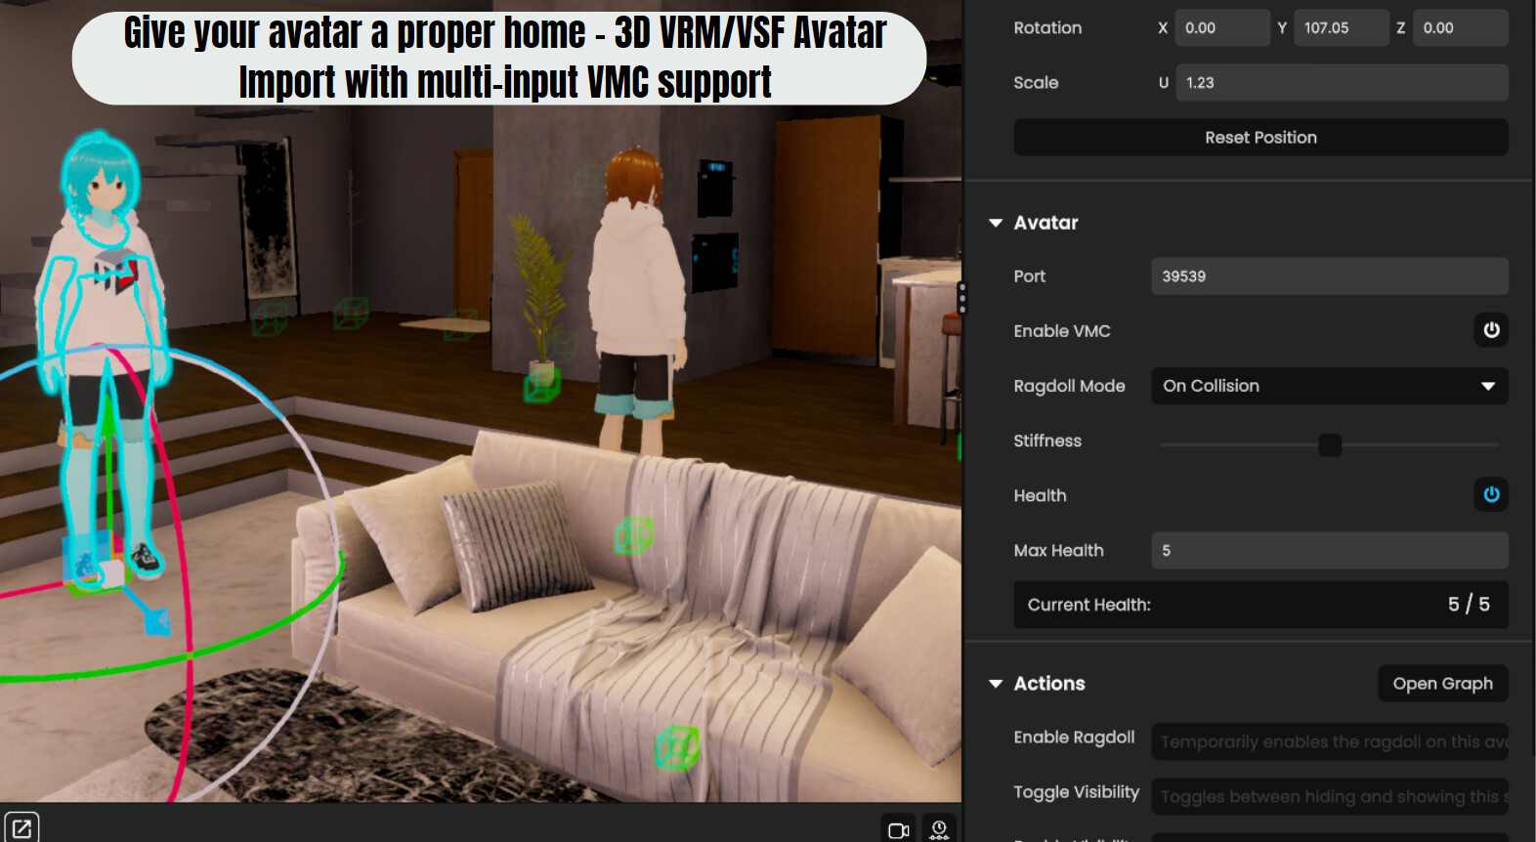Toggle the Health power button
The image size is (1536, 842).
(x=1490, y=494)
